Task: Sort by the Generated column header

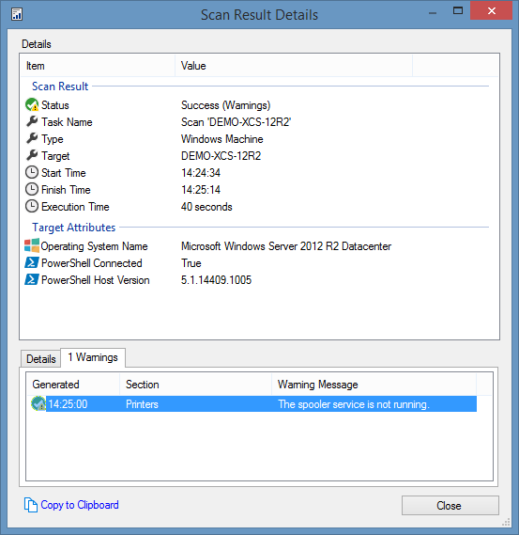Action: [73, 385]
